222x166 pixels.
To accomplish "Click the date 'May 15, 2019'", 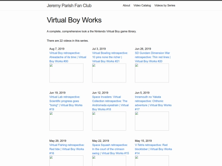I will 143,141.
